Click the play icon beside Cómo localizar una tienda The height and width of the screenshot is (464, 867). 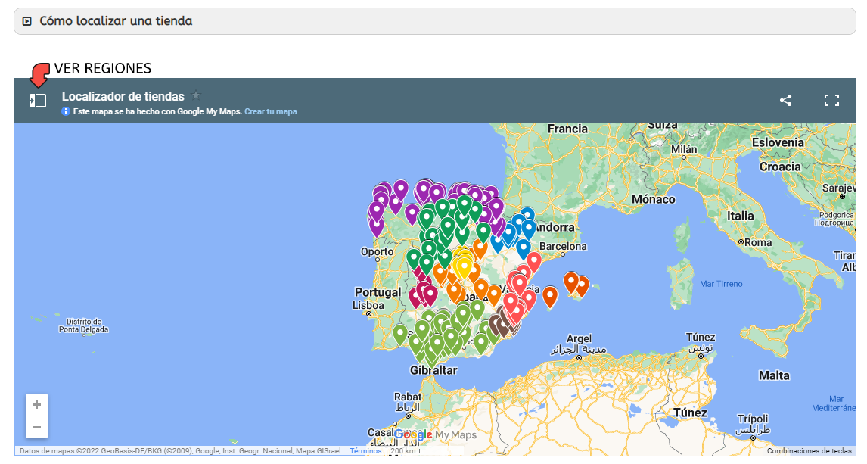(26, 21)
